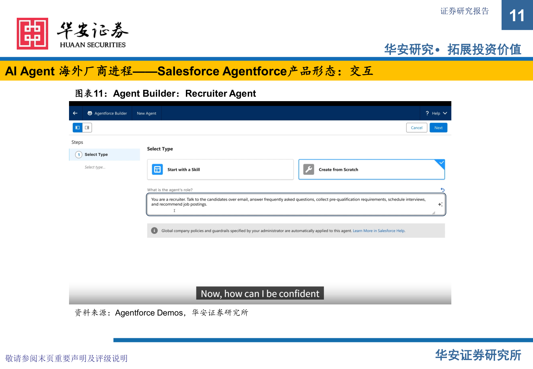The height and width of the screenshot is (369, 533).
Task: Click the wrench icon on Create from Scratch
Action: pos(309,169)
